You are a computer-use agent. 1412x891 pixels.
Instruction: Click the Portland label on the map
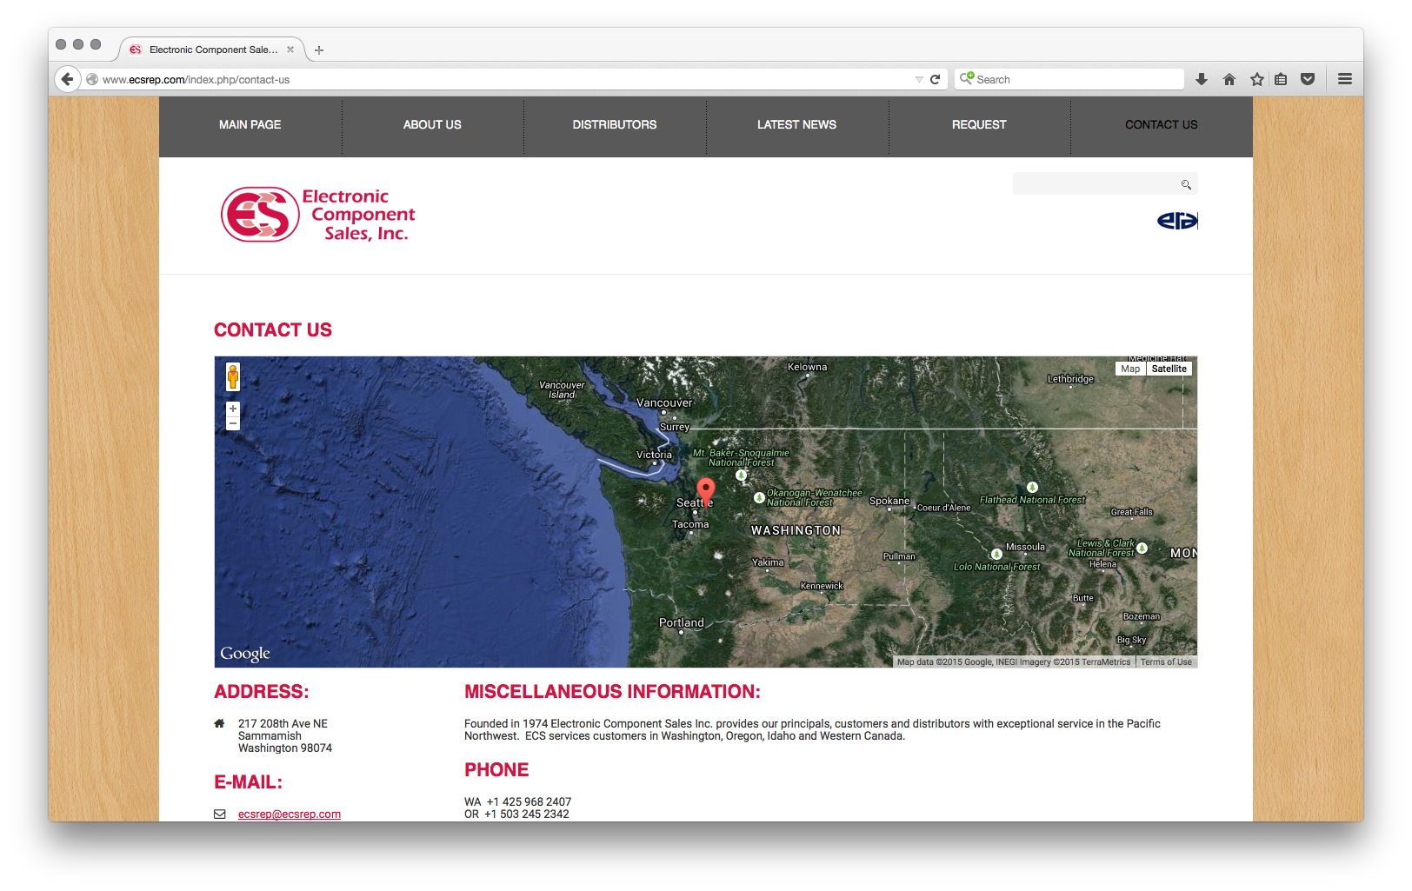coord(682,622)
